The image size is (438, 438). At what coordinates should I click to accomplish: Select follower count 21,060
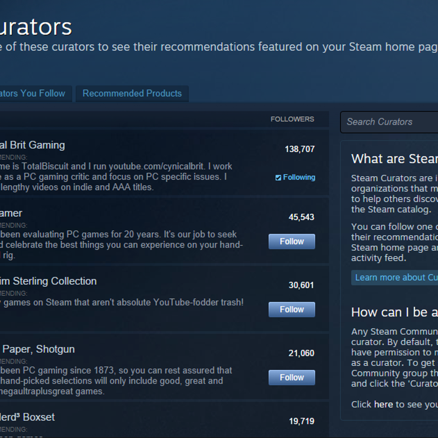pos(301,353)
